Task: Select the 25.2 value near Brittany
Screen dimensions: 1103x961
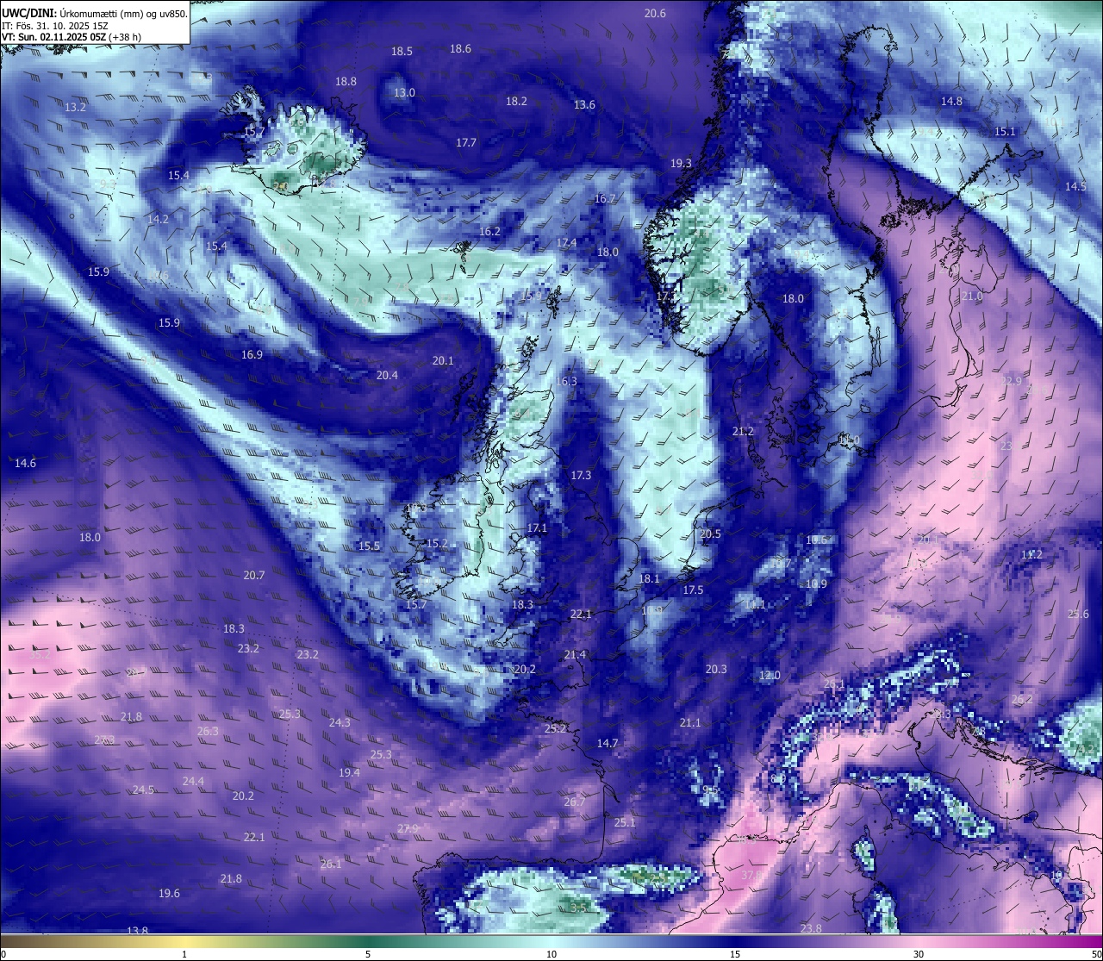Action: [x=556, y=728]
